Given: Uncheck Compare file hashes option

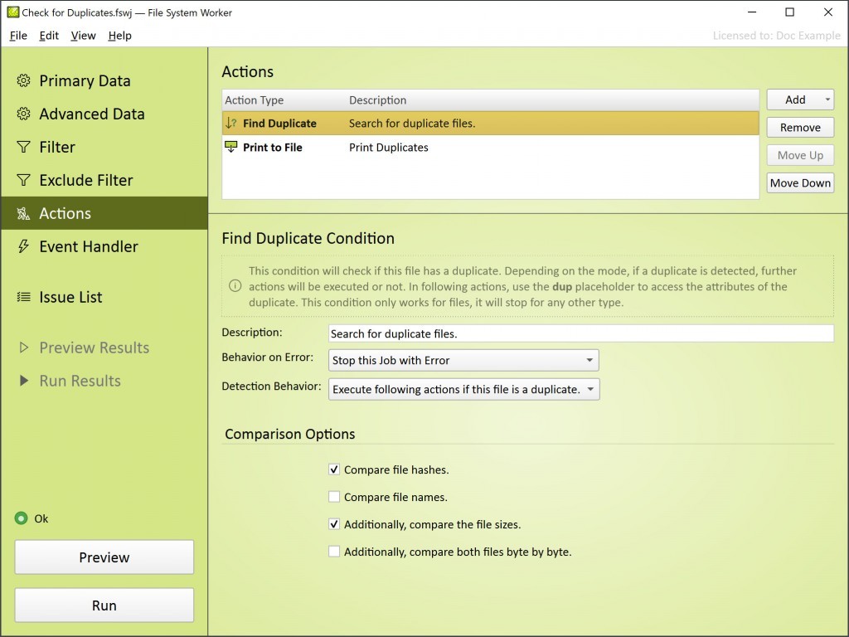Looking at the screenshot, I should point(334,469).
